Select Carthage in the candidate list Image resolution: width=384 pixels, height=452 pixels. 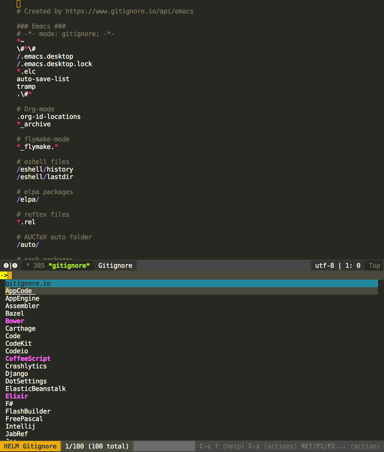(20, 329)
